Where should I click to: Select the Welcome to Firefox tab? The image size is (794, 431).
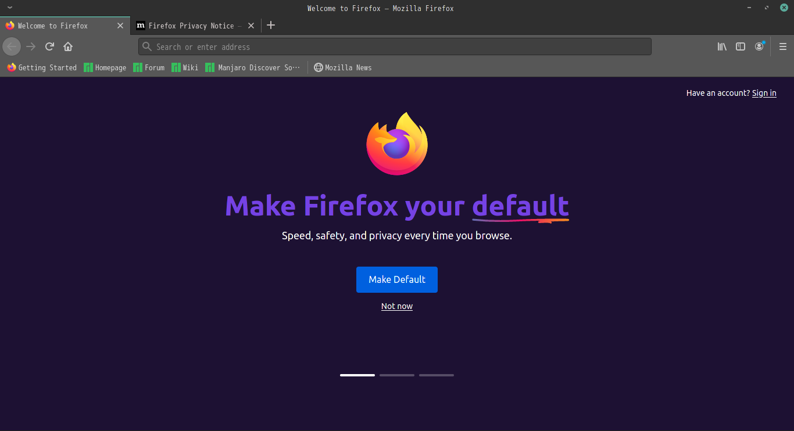point(65,26)
